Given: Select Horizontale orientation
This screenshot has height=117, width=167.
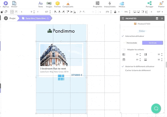Looking at the screenshot, I should [x=132, y=43].
